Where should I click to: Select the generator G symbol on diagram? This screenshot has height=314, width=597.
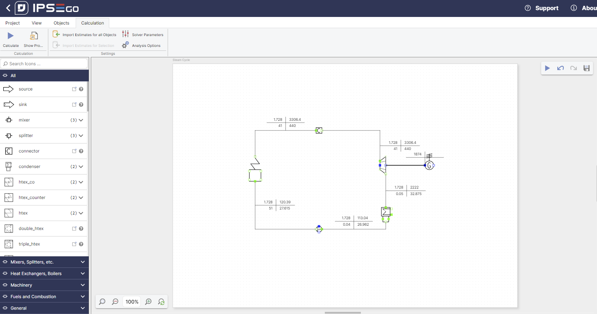tap(429, 165)
